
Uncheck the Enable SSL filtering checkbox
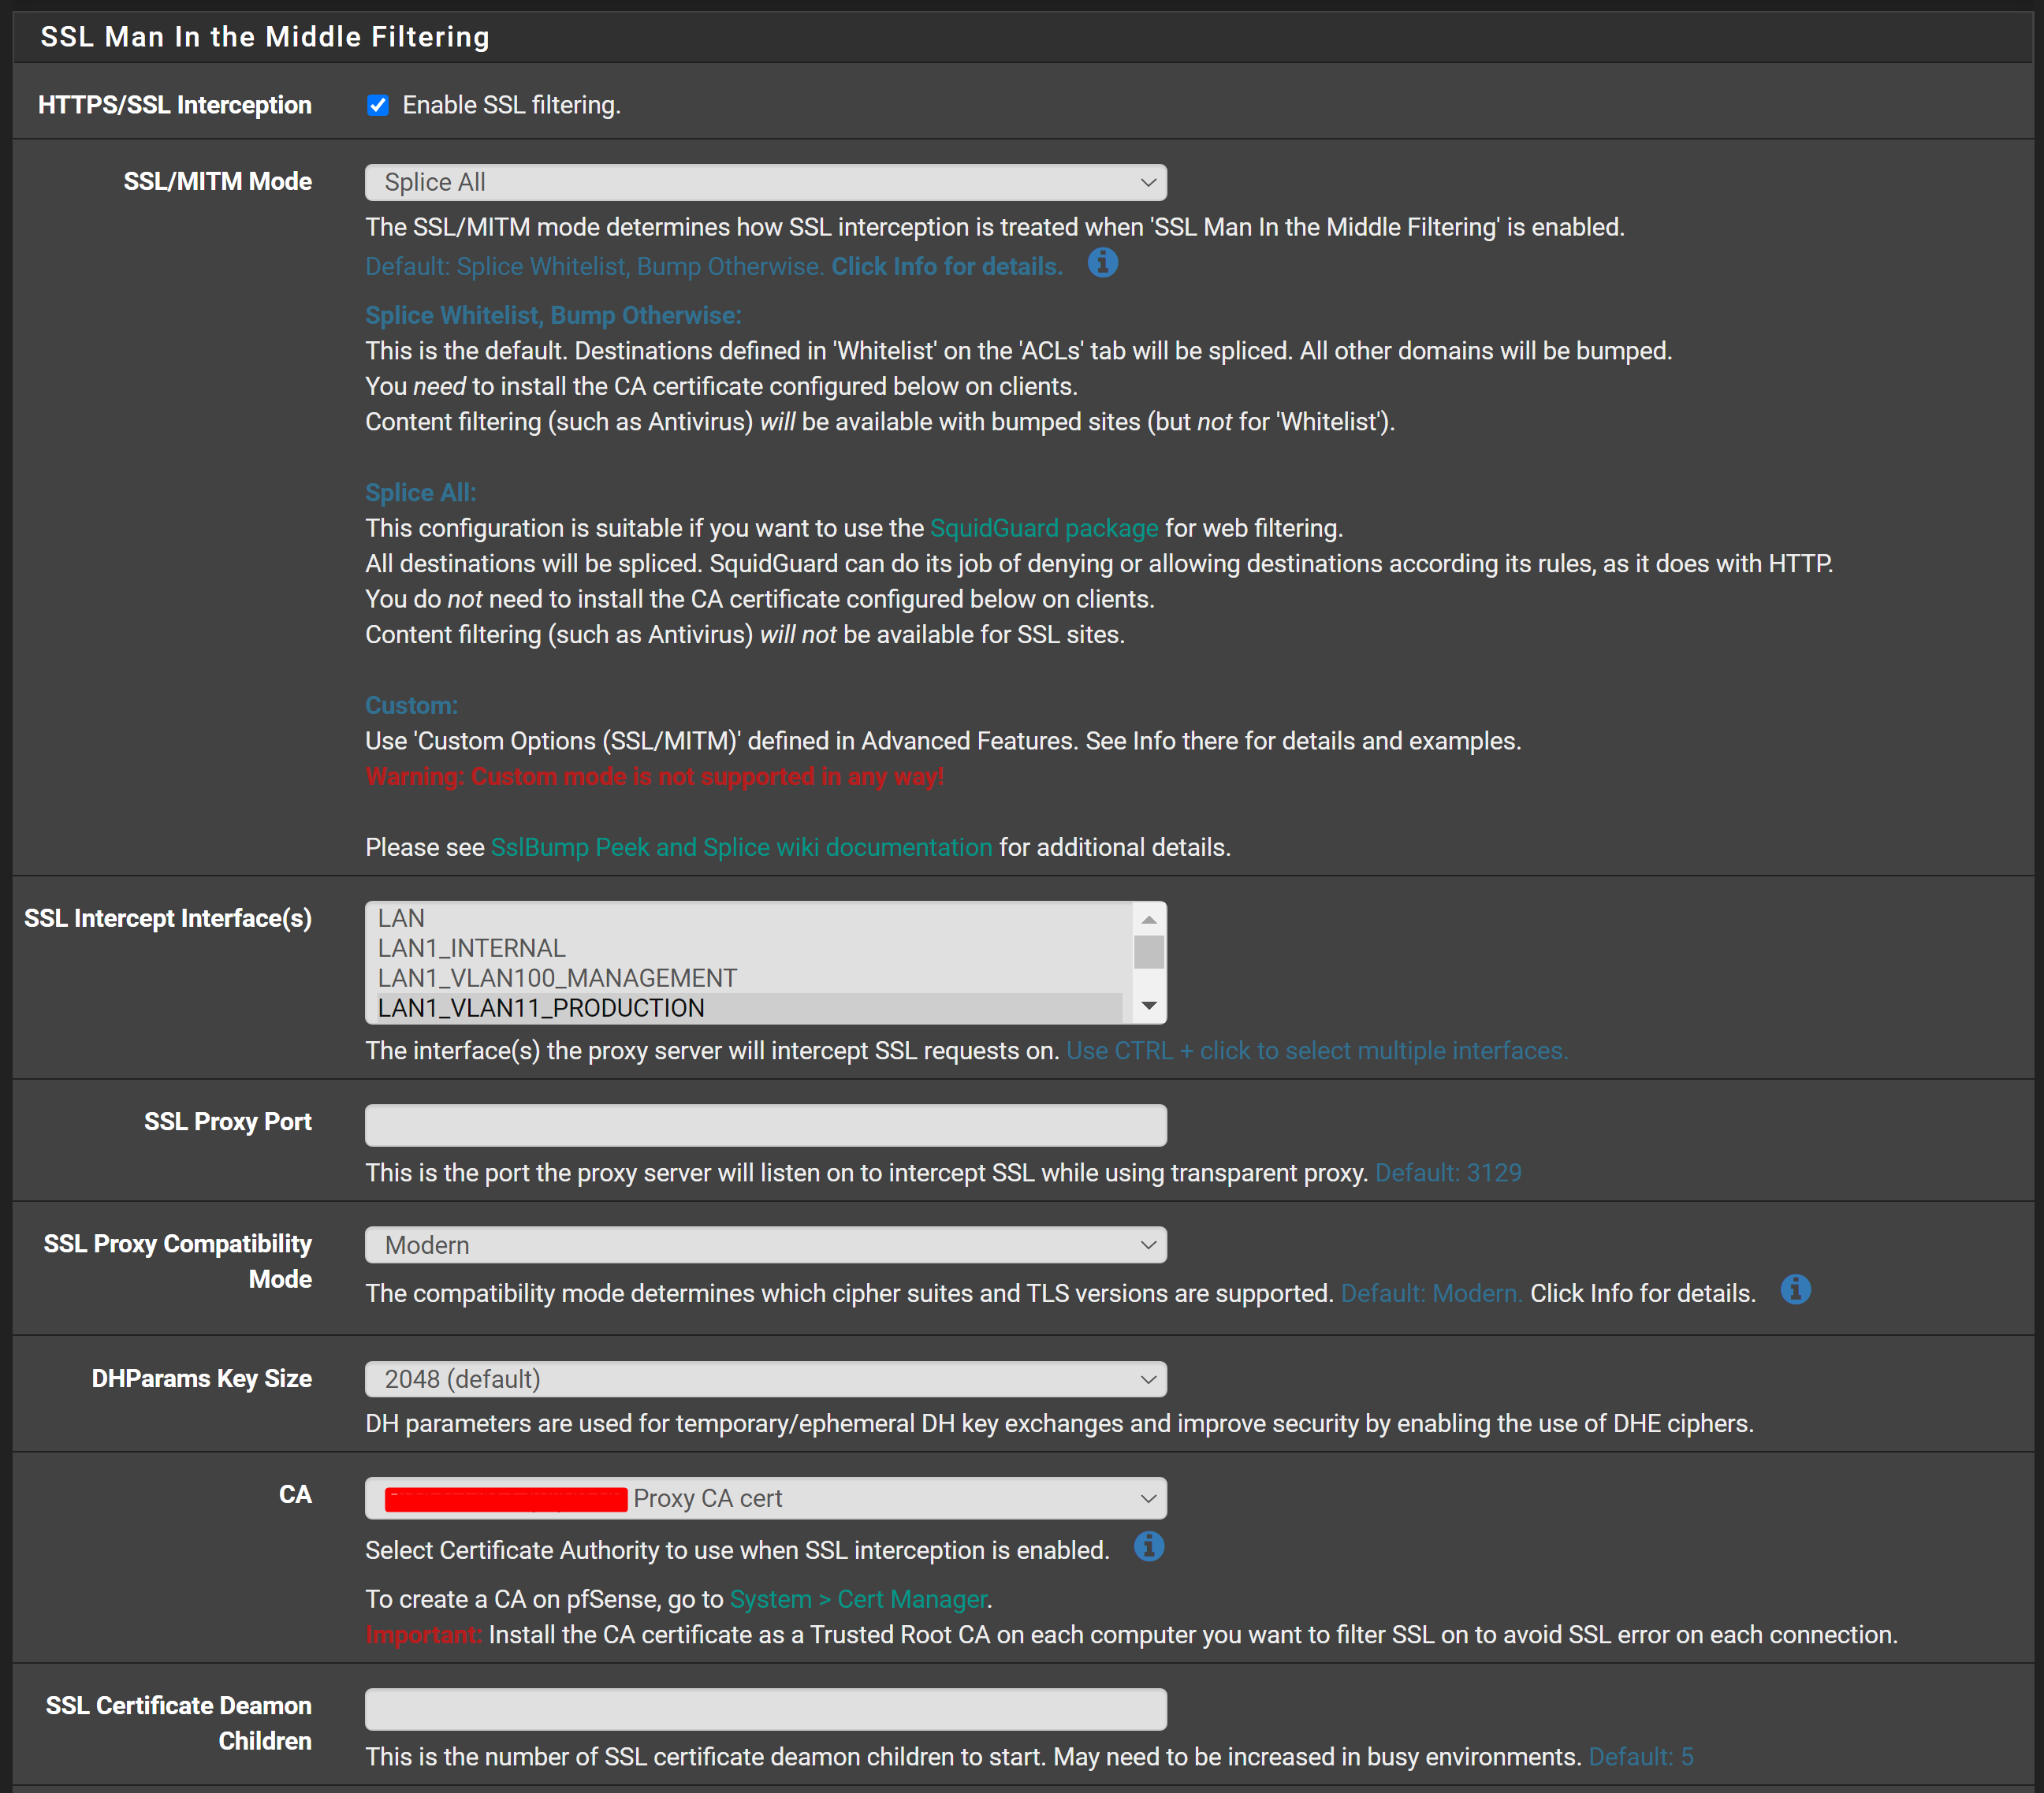(378, 105)
